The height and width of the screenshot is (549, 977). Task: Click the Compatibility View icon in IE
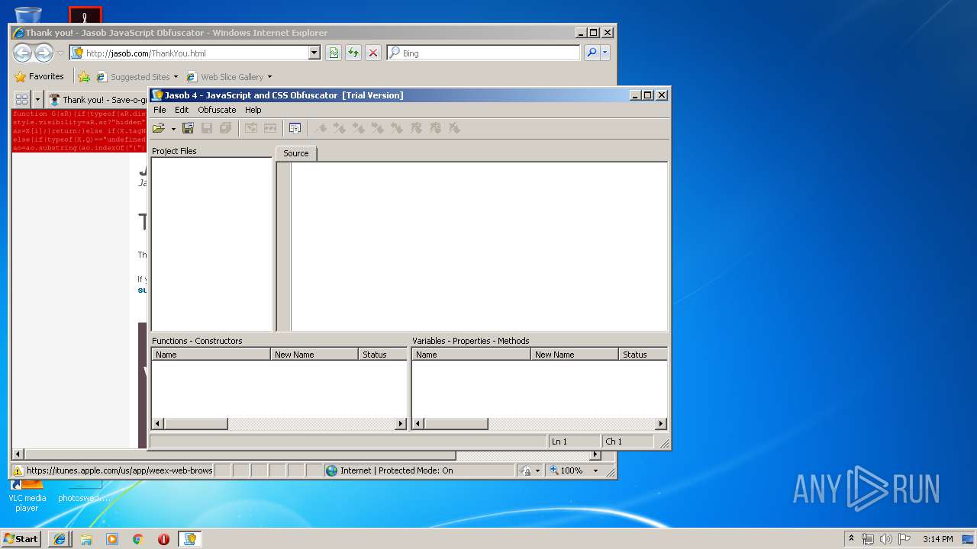pos(334,53)
